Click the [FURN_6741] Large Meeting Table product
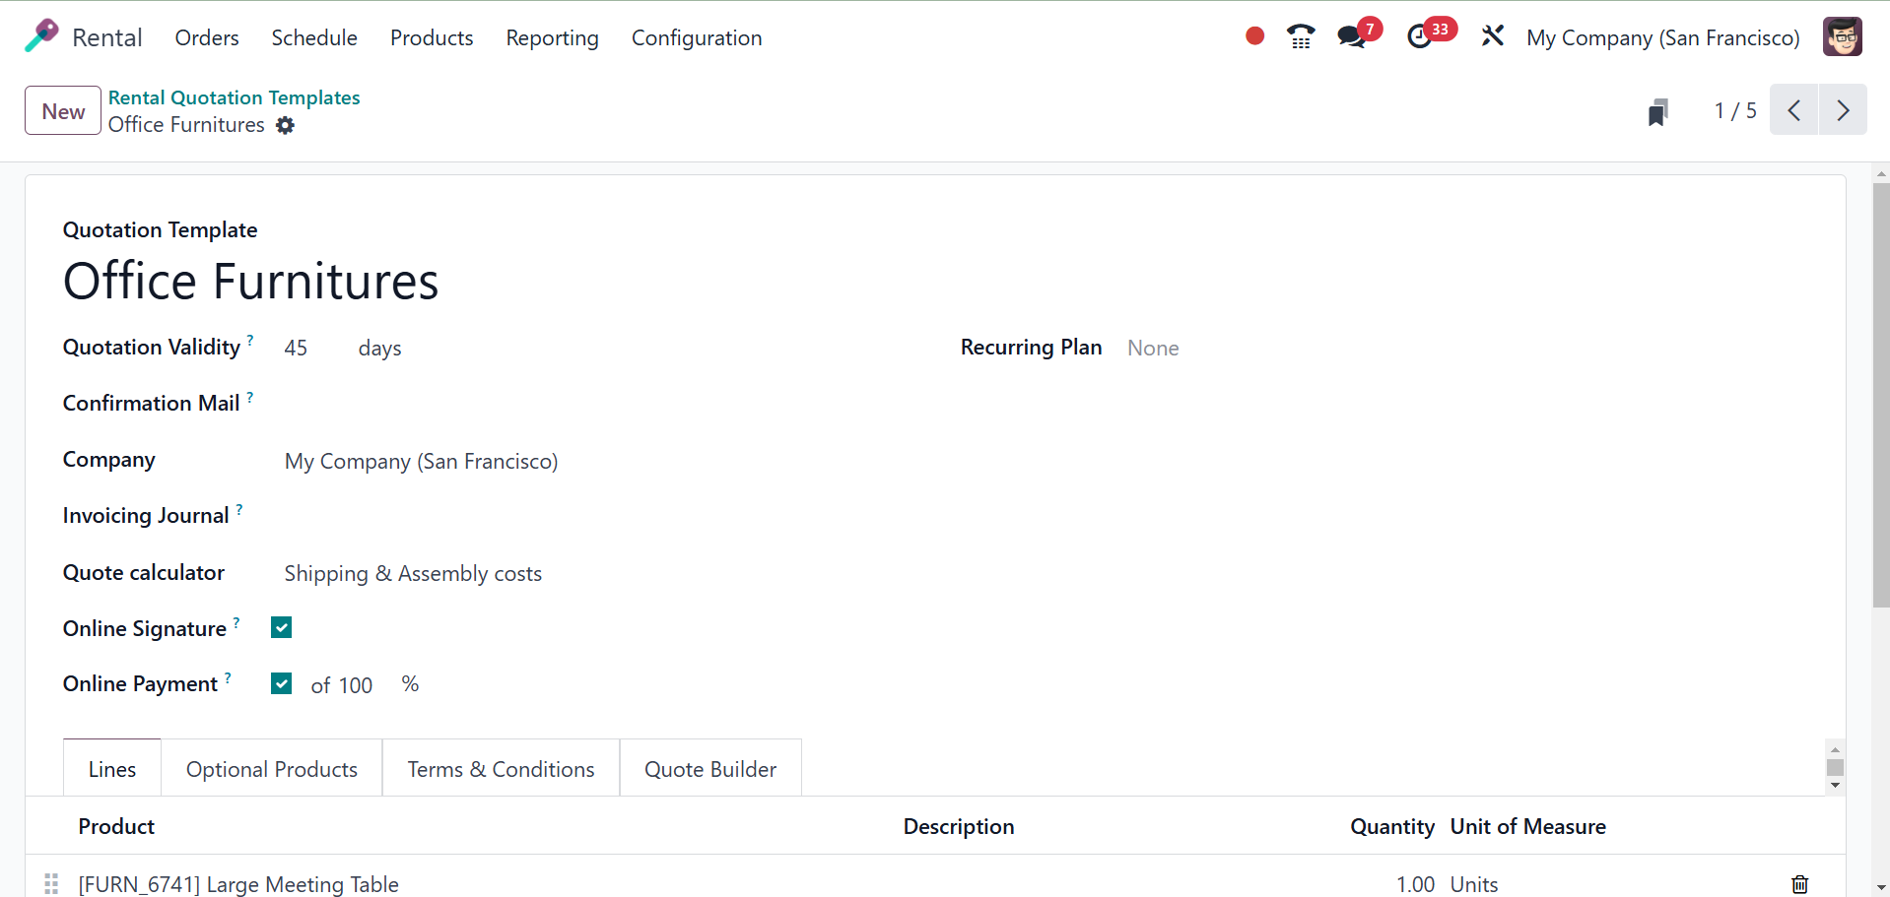 pos(238,884)
